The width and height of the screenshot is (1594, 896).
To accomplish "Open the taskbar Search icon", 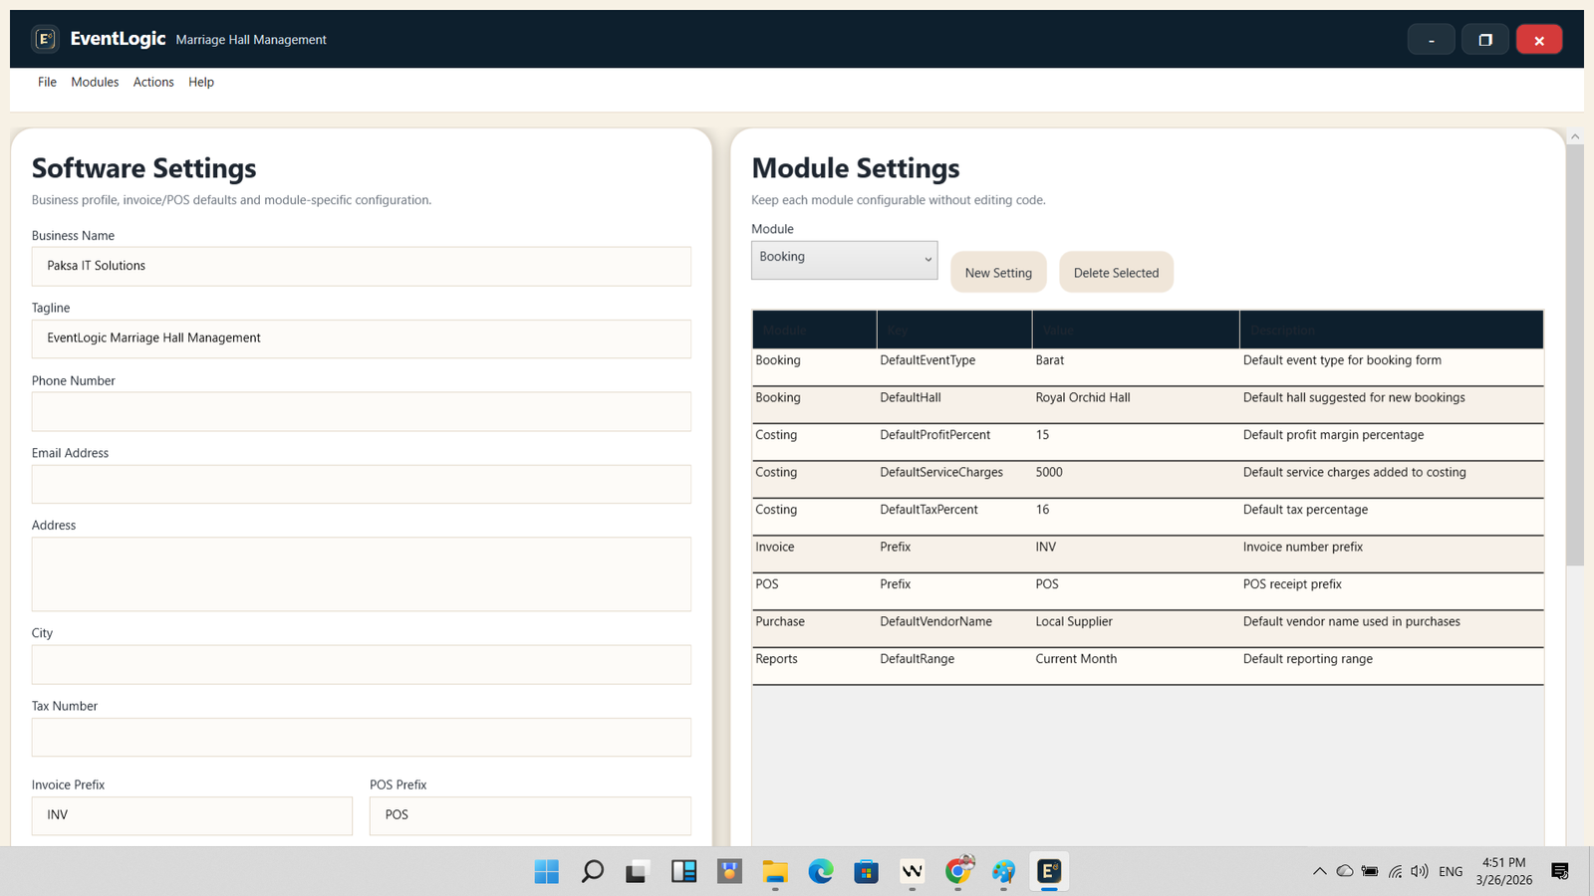I will pos(592,872).
